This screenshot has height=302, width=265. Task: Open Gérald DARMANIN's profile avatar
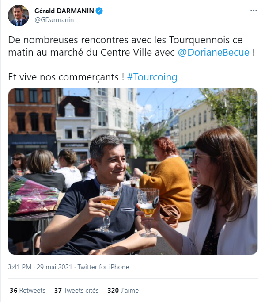coord(19,15)
